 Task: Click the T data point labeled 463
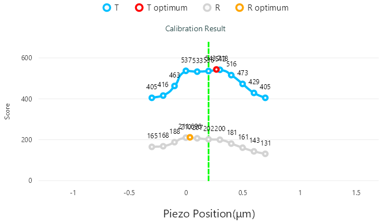174,86
